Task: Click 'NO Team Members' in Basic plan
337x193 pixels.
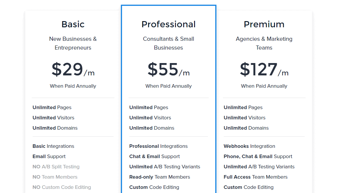Action: tap(55, 177)
